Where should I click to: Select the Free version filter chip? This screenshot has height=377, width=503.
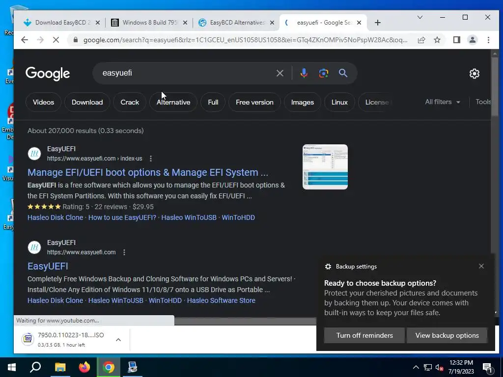coord(255,102)
